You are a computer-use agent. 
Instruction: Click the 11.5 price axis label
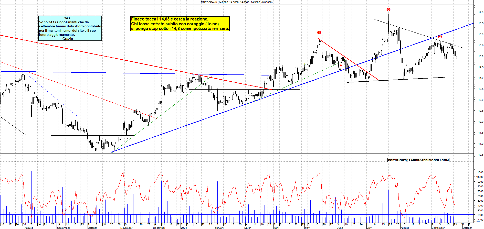click(x=481, y=133)
